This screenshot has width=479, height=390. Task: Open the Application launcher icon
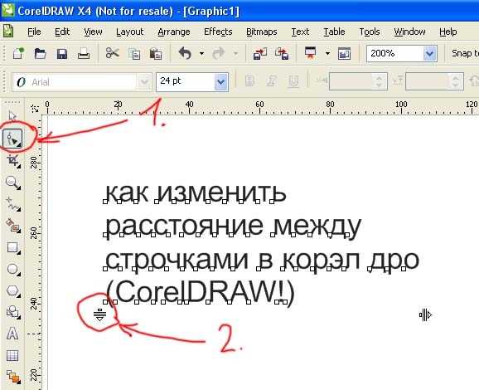click(x=311, y=53)
